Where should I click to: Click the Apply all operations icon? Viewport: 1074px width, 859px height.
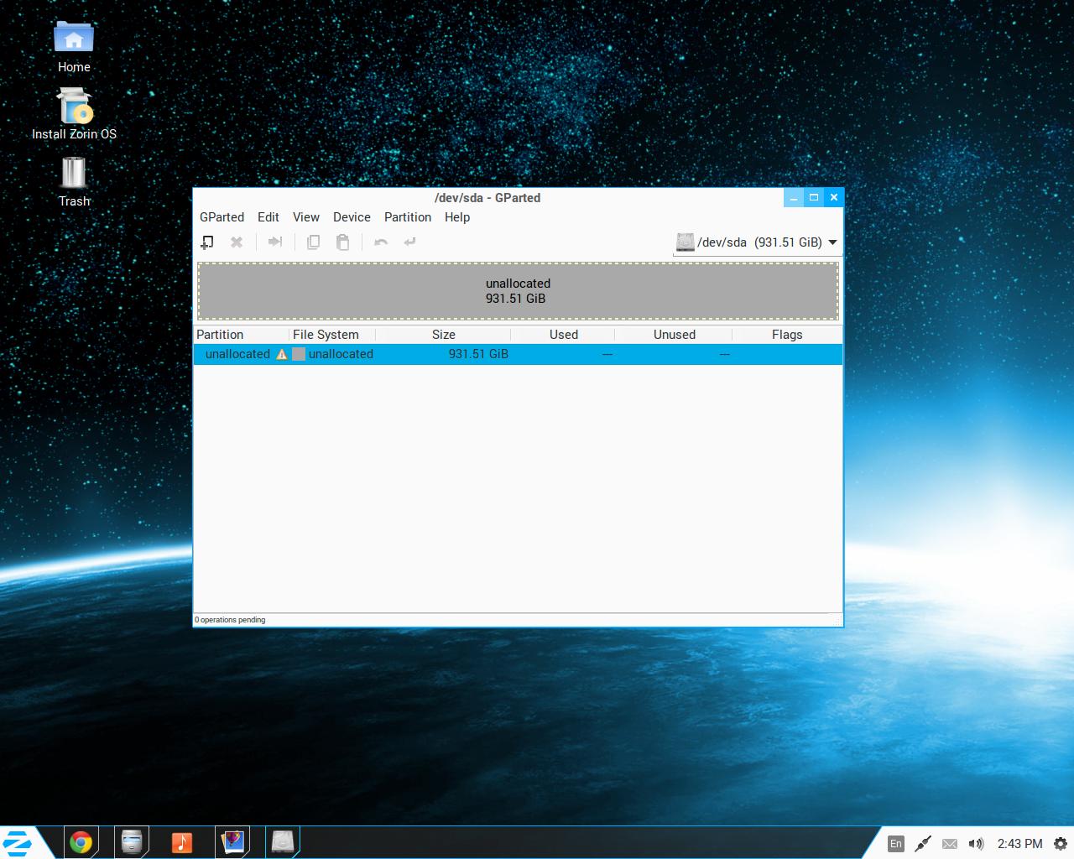pos(409,242)
